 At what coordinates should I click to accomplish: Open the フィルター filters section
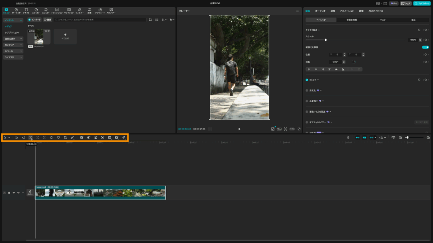pyautogui.click(x=79, y=11)
